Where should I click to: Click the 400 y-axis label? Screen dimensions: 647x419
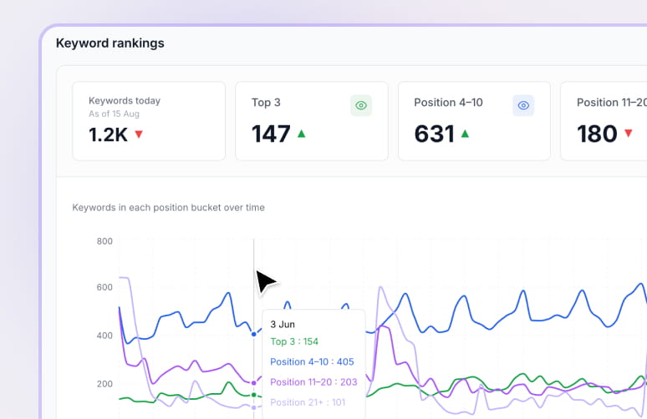pos(104,336)
